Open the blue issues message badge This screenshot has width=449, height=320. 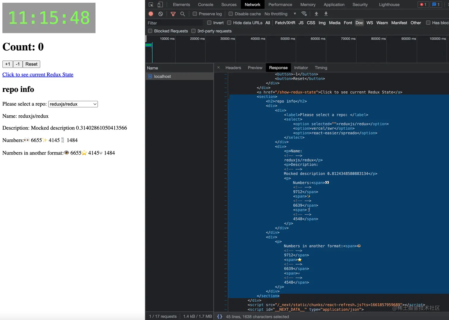pos(436,4)
